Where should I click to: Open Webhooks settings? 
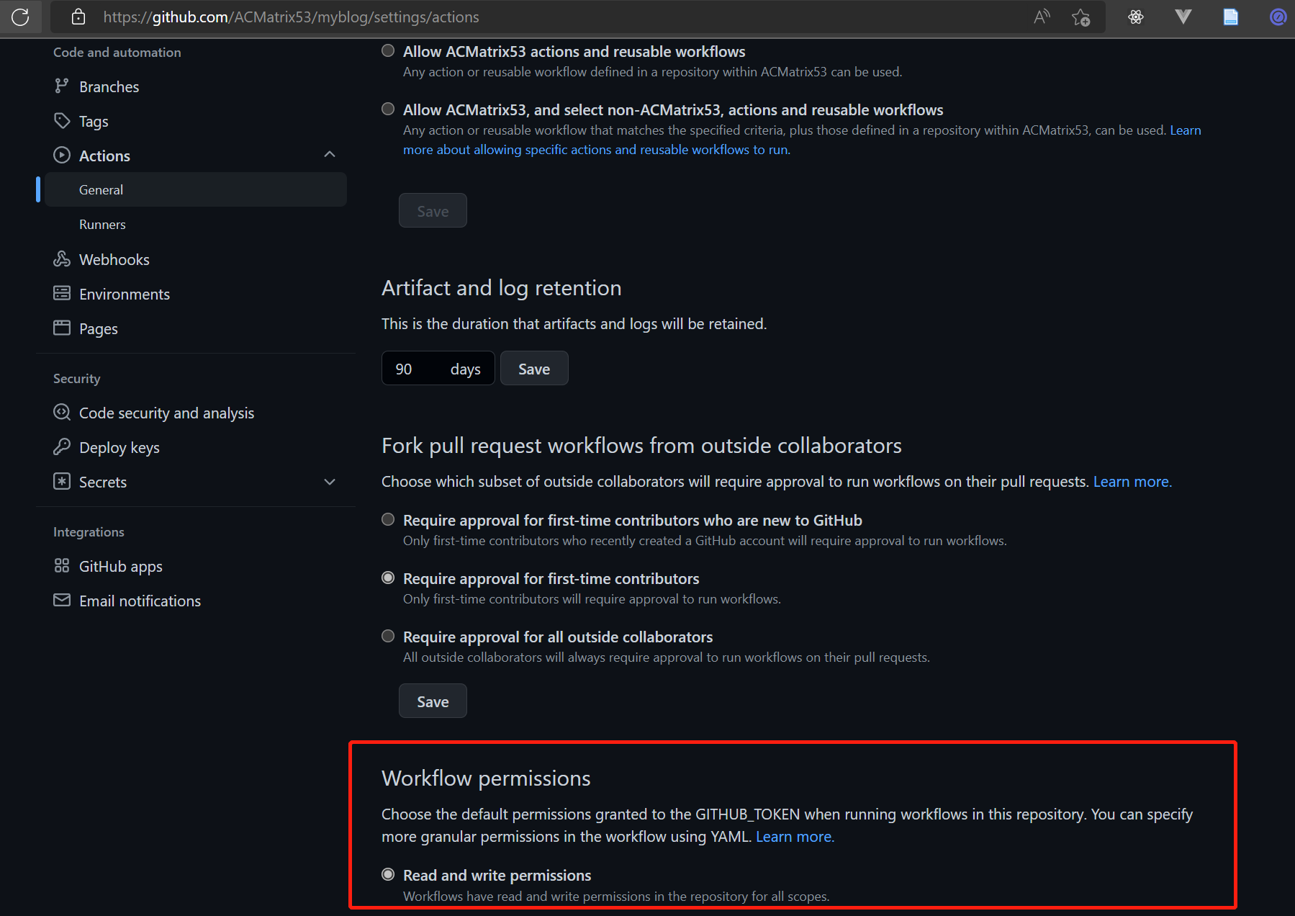coord(114,259)
